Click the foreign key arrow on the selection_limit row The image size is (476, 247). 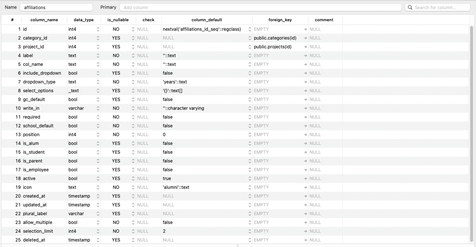[305, 231]
